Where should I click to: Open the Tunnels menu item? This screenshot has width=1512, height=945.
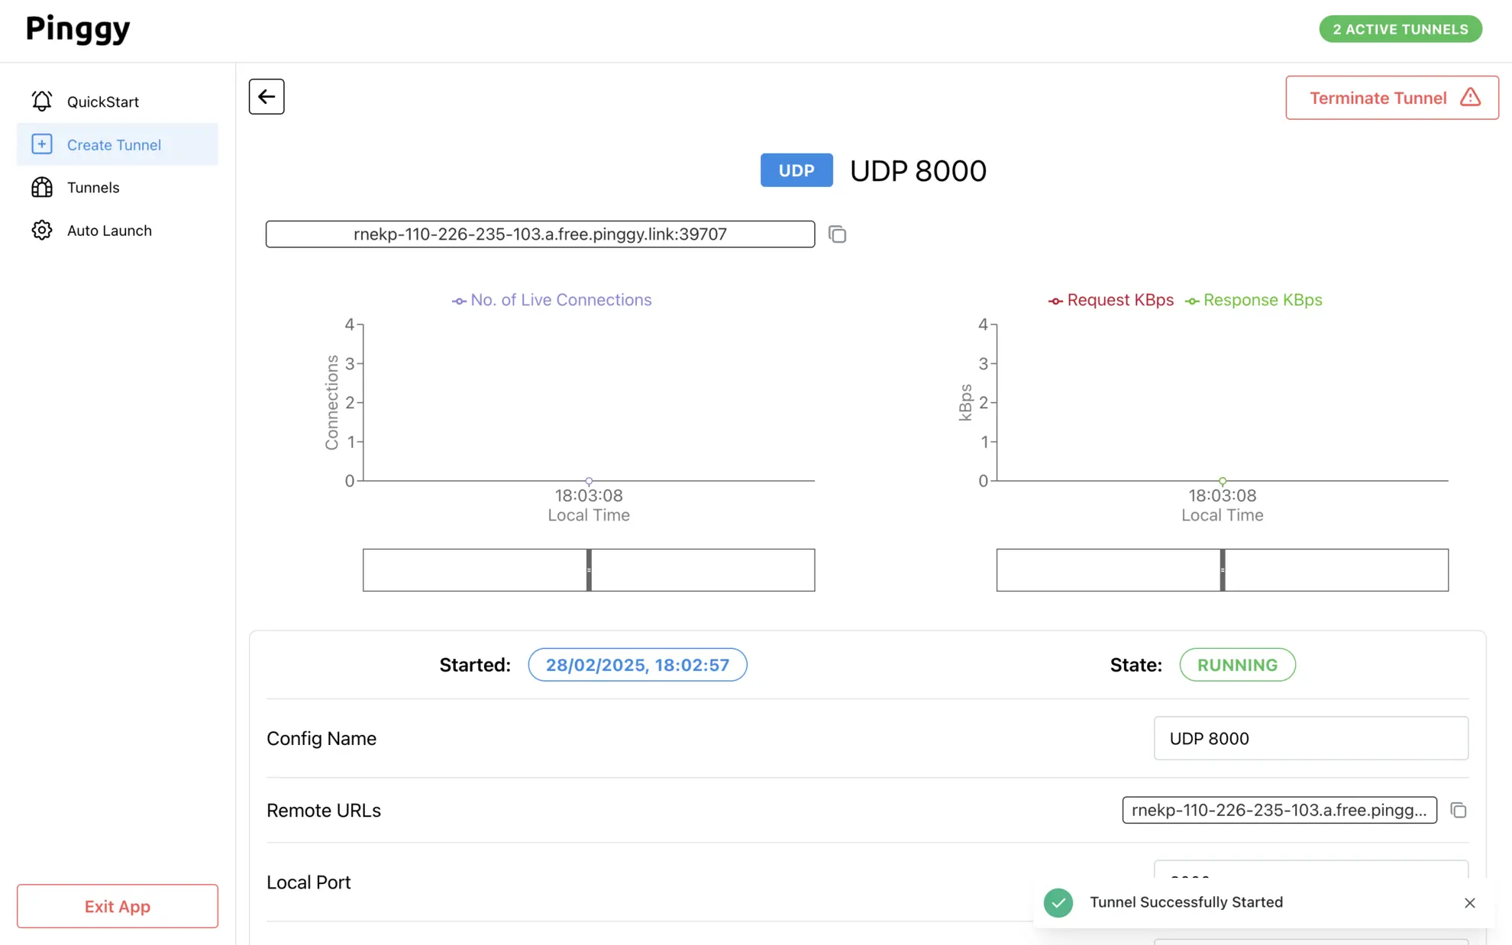(118, 187)
